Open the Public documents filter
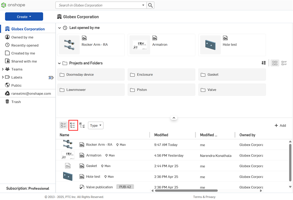This screenshot has height=200, width=293. click(x=16, y=85)
